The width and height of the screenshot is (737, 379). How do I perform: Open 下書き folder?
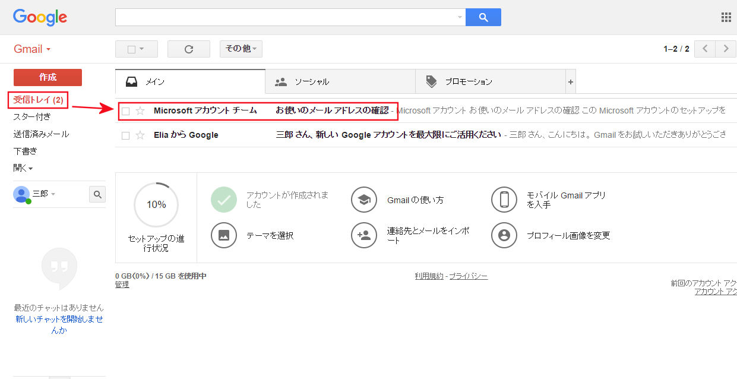coord(26,151)
